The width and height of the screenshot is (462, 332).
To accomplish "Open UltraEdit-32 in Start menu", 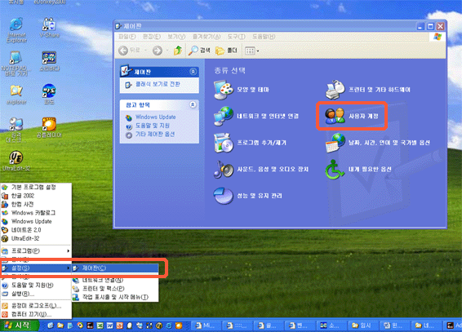I will click(x=36, y=238).
